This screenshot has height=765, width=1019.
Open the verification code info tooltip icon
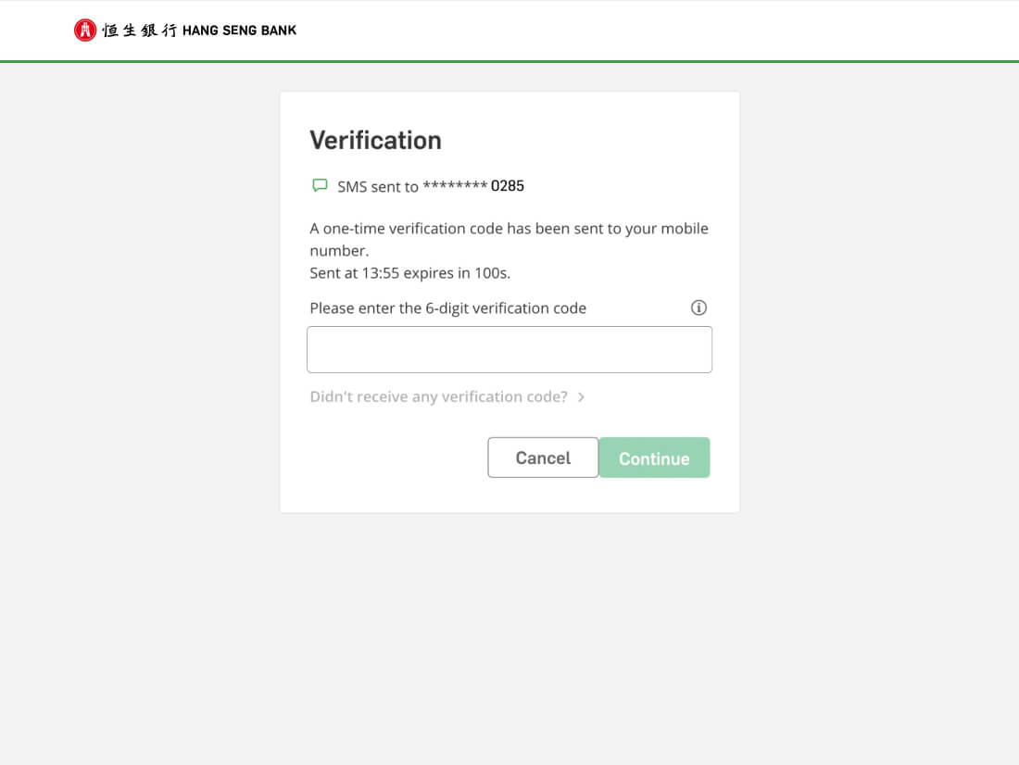point(699,307)
